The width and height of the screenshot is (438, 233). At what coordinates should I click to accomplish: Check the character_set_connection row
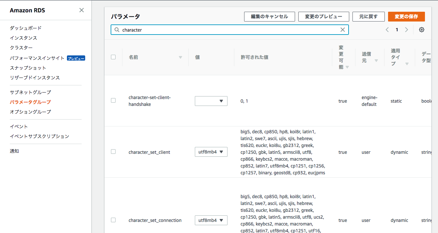pyautogui.click(x=113, y=220)
